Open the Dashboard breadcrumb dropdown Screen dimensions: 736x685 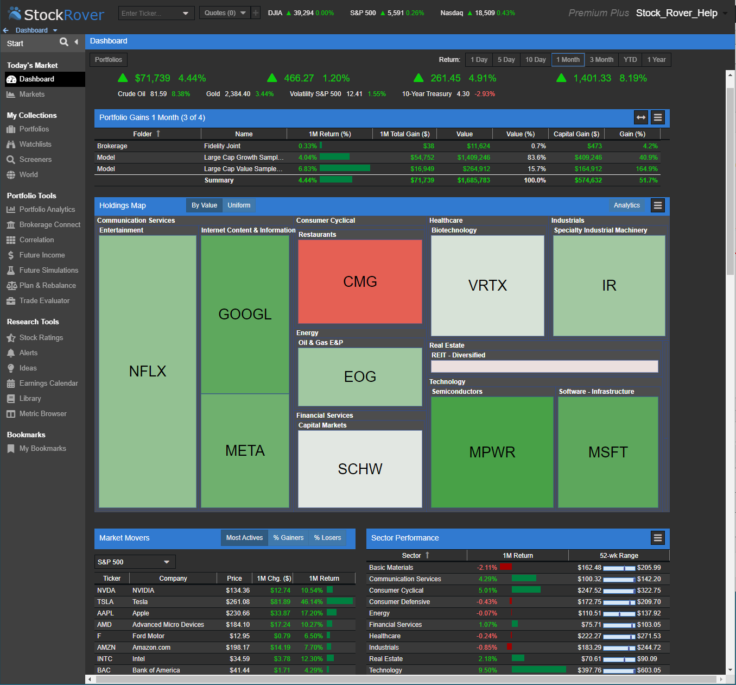click(x=55, y=30)
